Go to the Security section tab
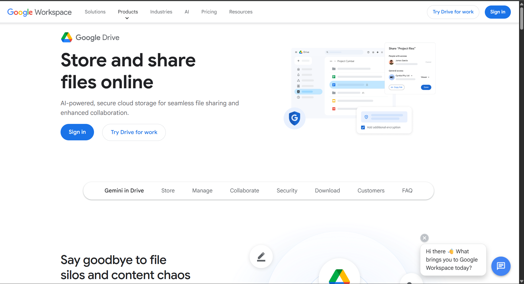The height and width of the screenshot is (284, 524). point(287,191)
